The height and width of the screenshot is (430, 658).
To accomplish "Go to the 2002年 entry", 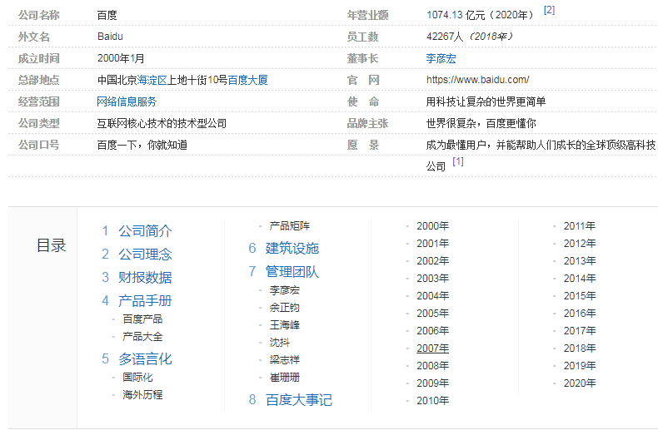I will click(x=432, y=261).
